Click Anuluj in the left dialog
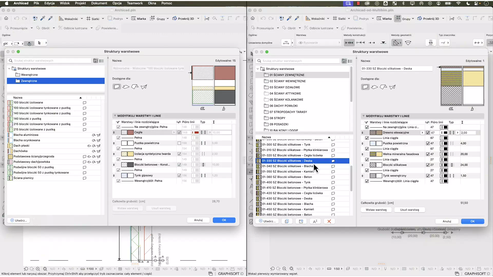 coord(198,220)
